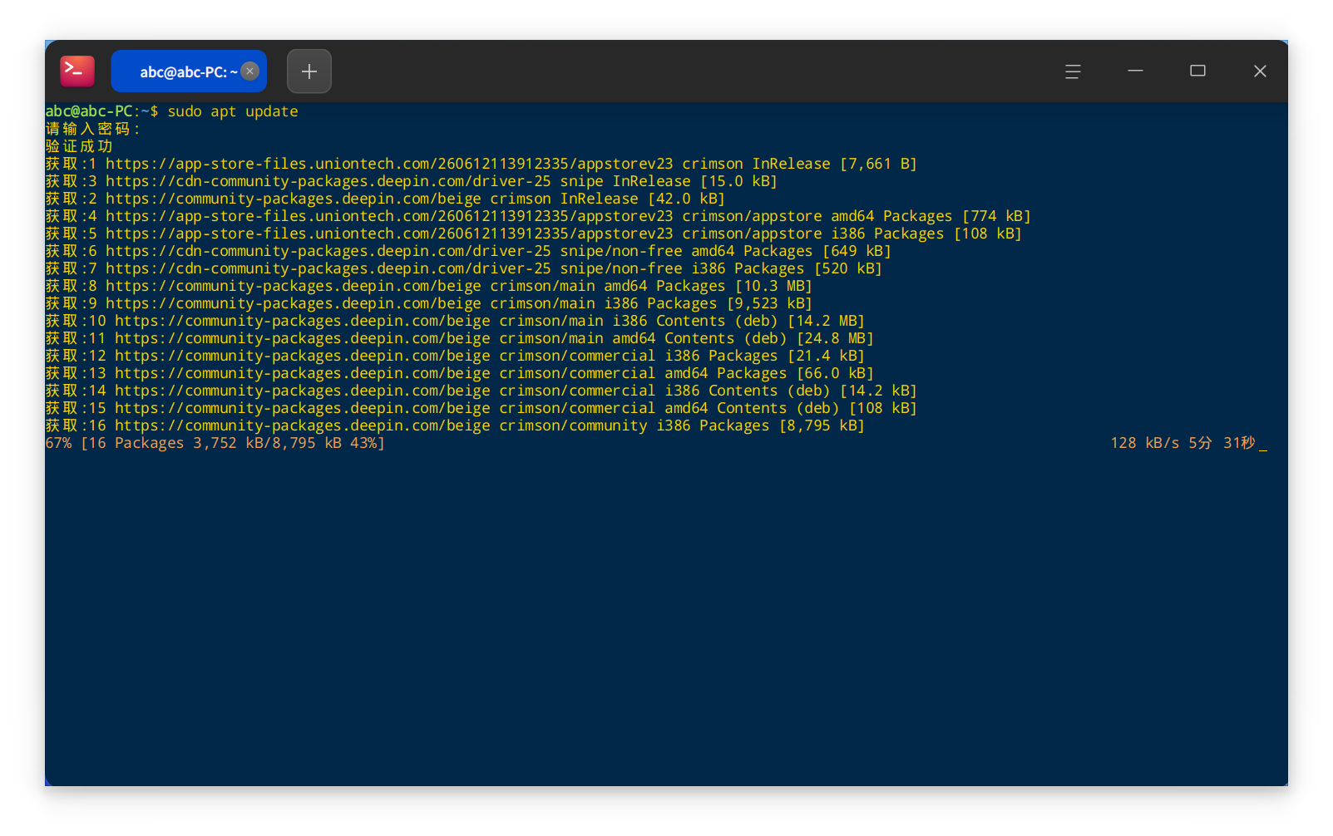This screenshot has width=1333, height=836.
Task: Click the URL on line 获取:5
Action: pyautogui.click(x=389, y=234)
